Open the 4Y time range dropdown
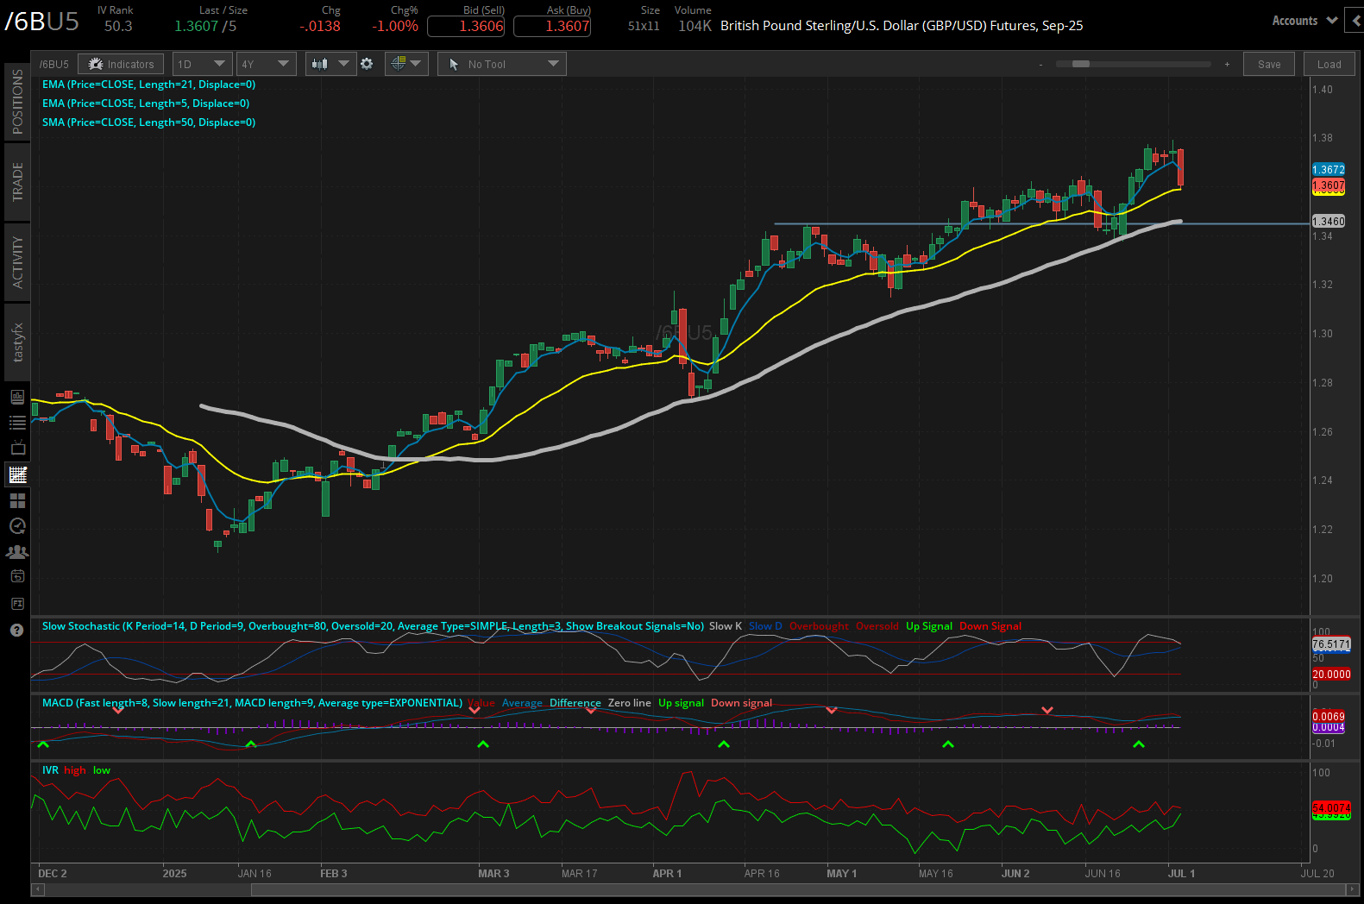This screenshot has width=1364, height=904. (266, 64)
